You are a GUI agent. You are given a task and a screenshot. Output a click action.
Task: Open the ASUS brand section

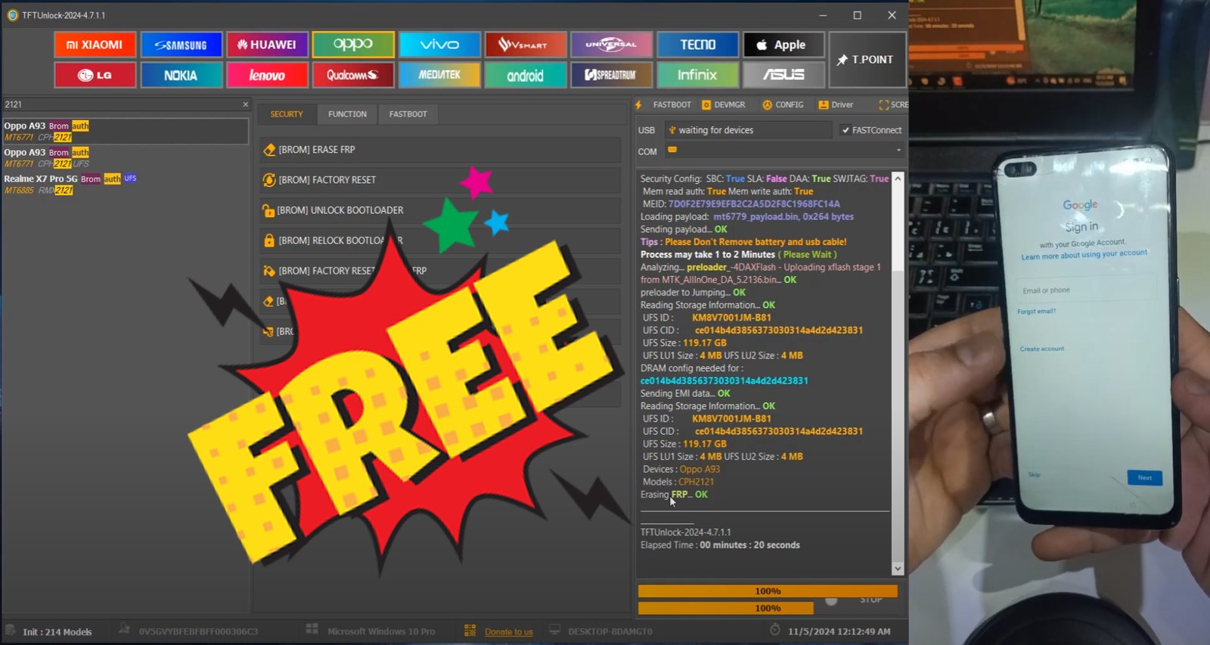pos(783,75)
